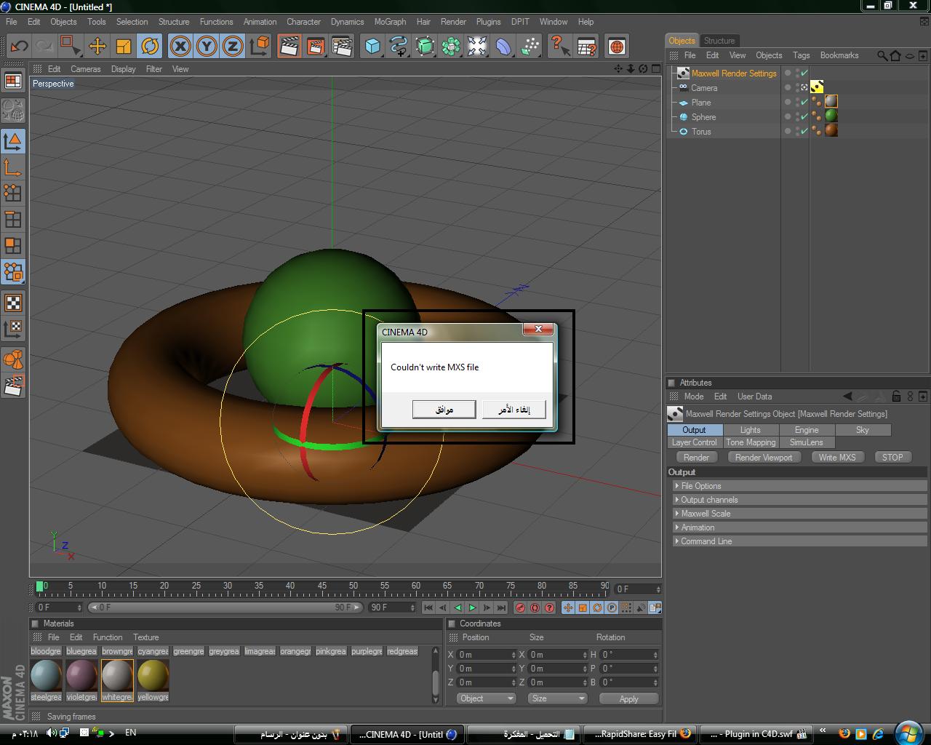Click the Array modeling object icon
This screenshot has width=931, height=745.
tap(451, 47)
